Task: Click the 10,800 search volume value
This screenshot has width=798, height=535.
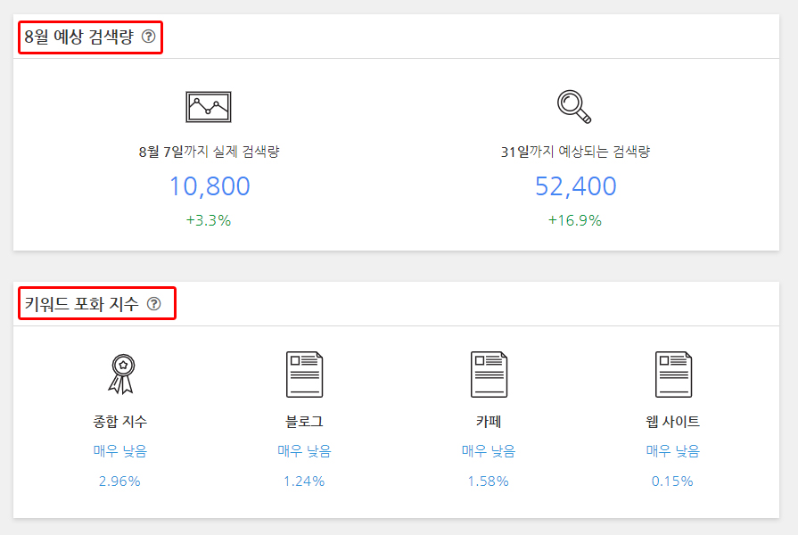Action: click(210, 185)
